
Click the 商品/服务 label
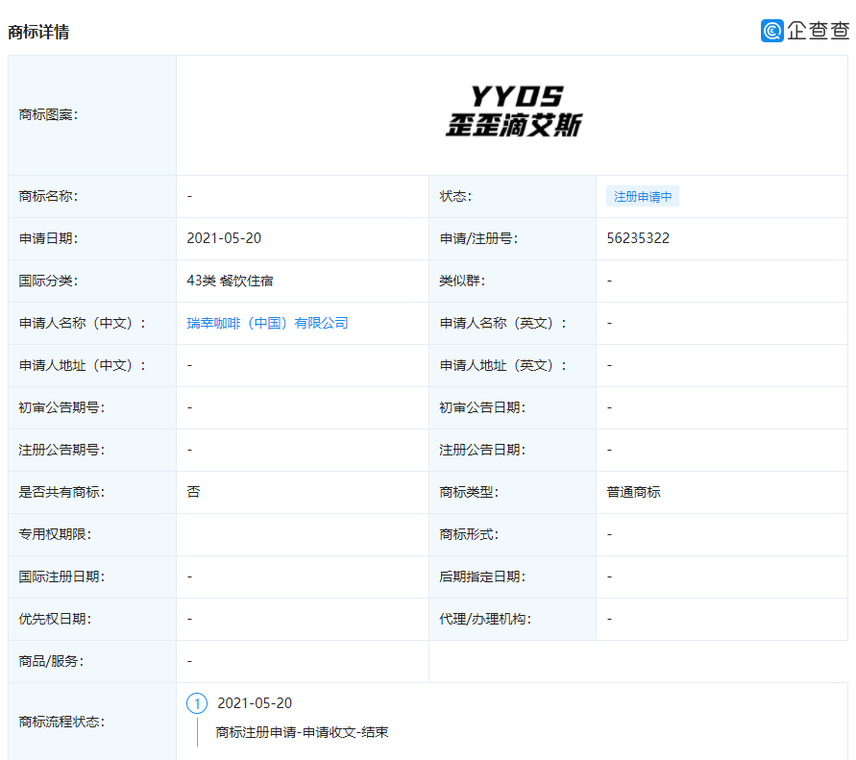51,661
